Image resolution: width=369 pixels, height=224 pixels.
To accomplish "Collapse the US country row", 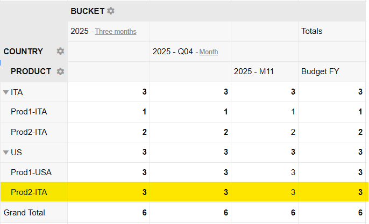I will [x=6, y=153].
